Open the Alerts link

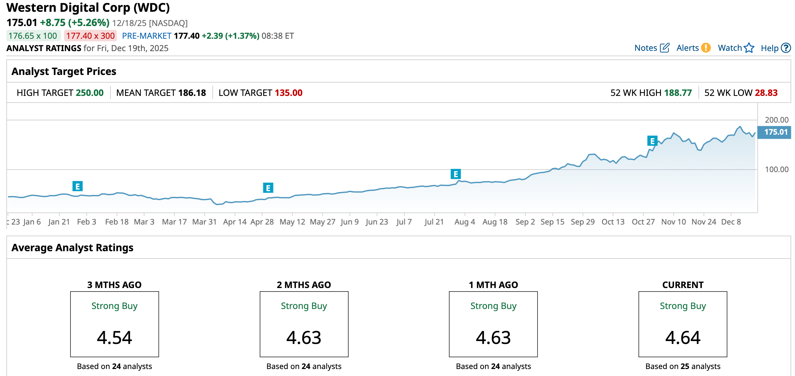click(687, 48)
